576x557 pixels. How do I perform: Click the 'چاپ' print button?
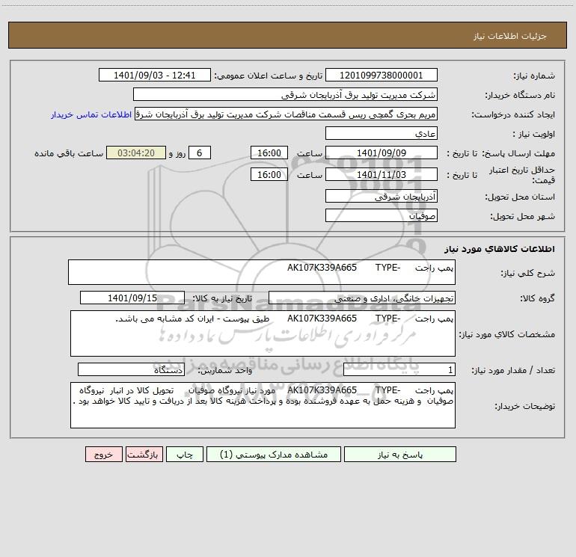click(x=185, y=454)
